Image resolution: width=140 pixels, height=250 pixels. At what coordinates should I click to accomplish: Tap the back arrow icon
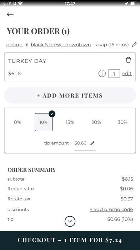click(x=10, y=14)
